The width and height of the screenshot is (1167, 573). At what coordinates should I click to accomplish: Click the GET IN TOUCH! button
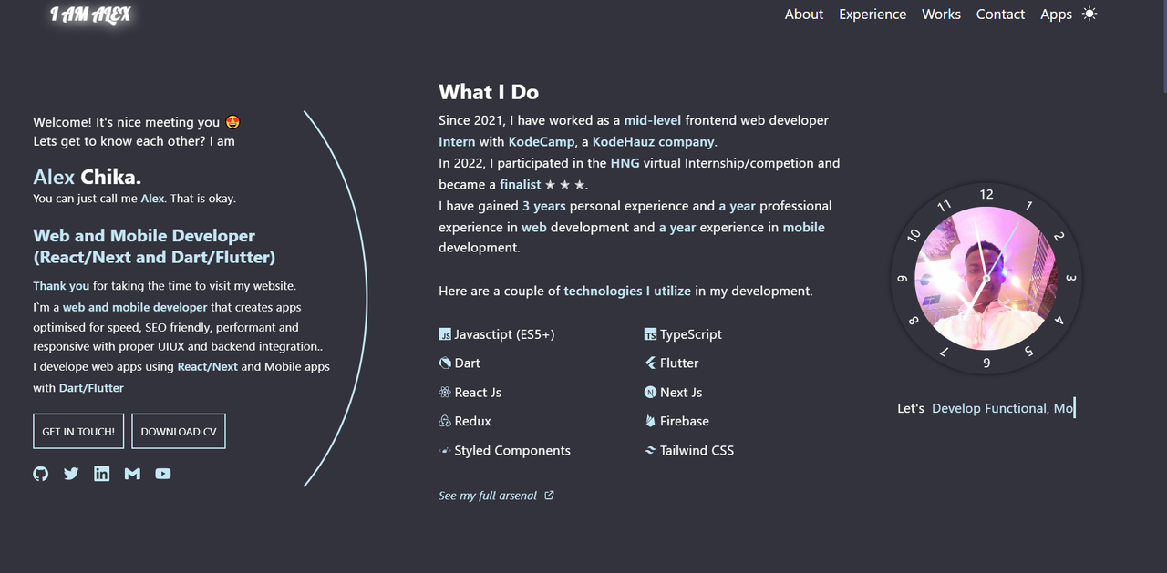click(x=78, y=432)
